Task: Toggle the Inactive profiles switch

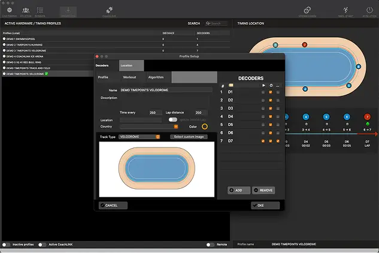Action: [7, 245]
